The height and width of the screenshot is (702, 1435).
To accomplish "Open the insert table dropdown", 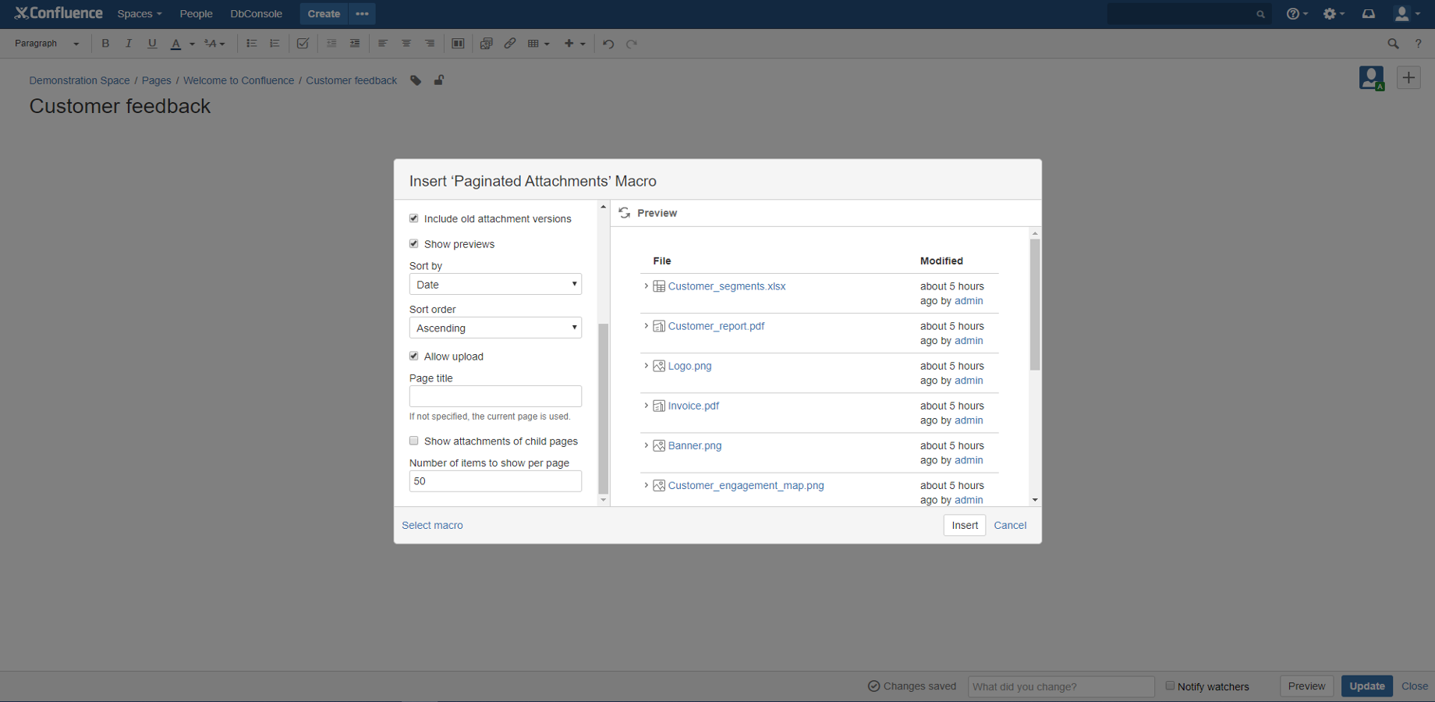I will tap(538, 44).
